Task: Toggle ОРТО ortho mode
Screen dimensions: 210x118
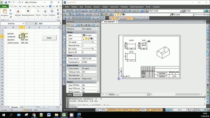Action: tap(143, 110)
